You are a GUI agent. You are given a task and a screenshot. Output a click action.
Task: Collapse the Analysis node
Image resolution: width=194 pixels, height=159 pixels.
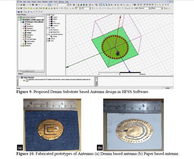pos(23,33)
